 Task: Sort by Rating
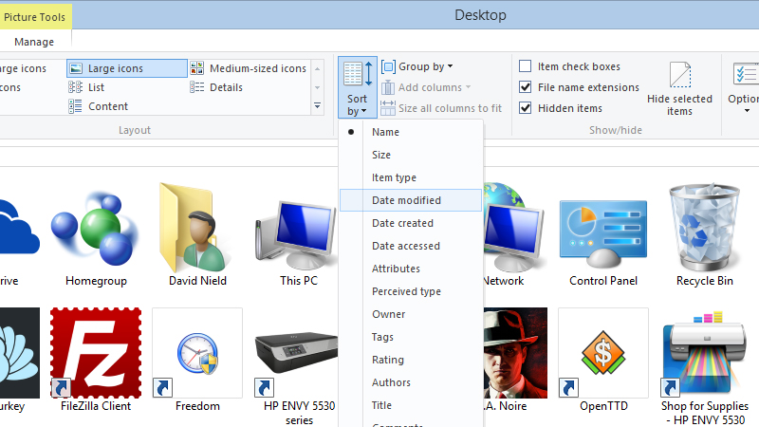click(x=411, y=360)
